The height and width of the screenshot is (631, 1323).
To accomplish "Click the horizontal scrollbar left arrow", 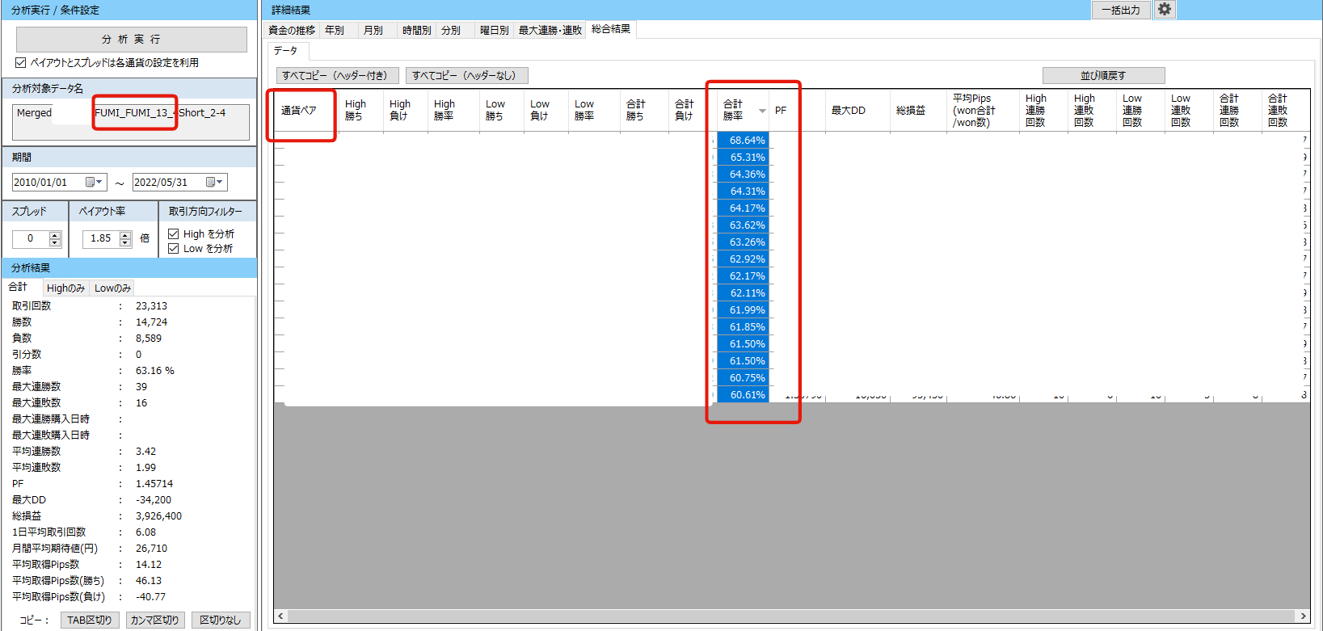I will pyautogui.click(x=280, y=616).
